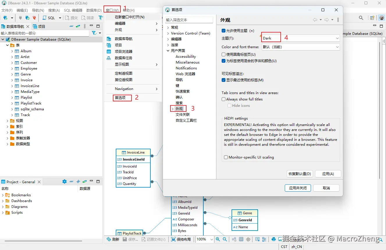Open the 数据库(D) menu
386x250 pixels.
[x=94, y=10]
